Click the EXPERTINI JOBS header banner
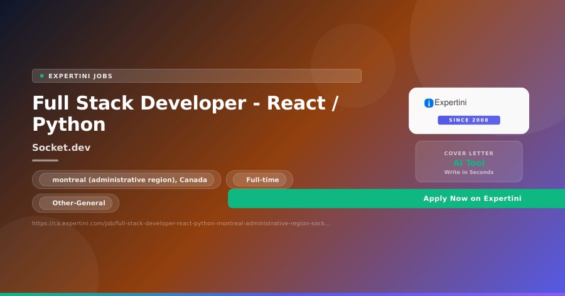 [x=196, y=76]
